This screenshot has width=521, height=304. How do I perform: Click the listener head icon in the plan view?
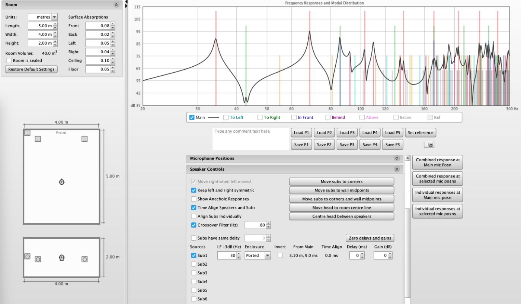point(62,182)
